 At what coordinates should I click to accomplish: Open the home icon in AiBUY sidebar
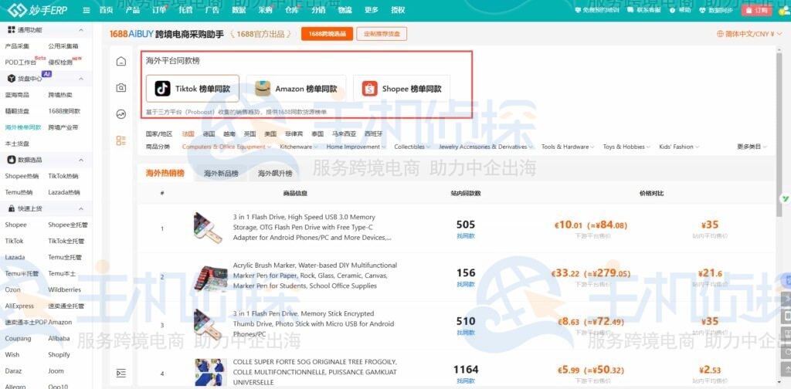[121, 62]
